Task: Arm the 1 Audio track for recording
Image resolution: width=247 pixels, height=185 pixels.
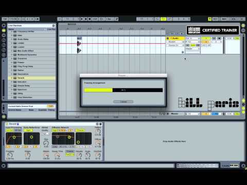Action: (219, 39)
